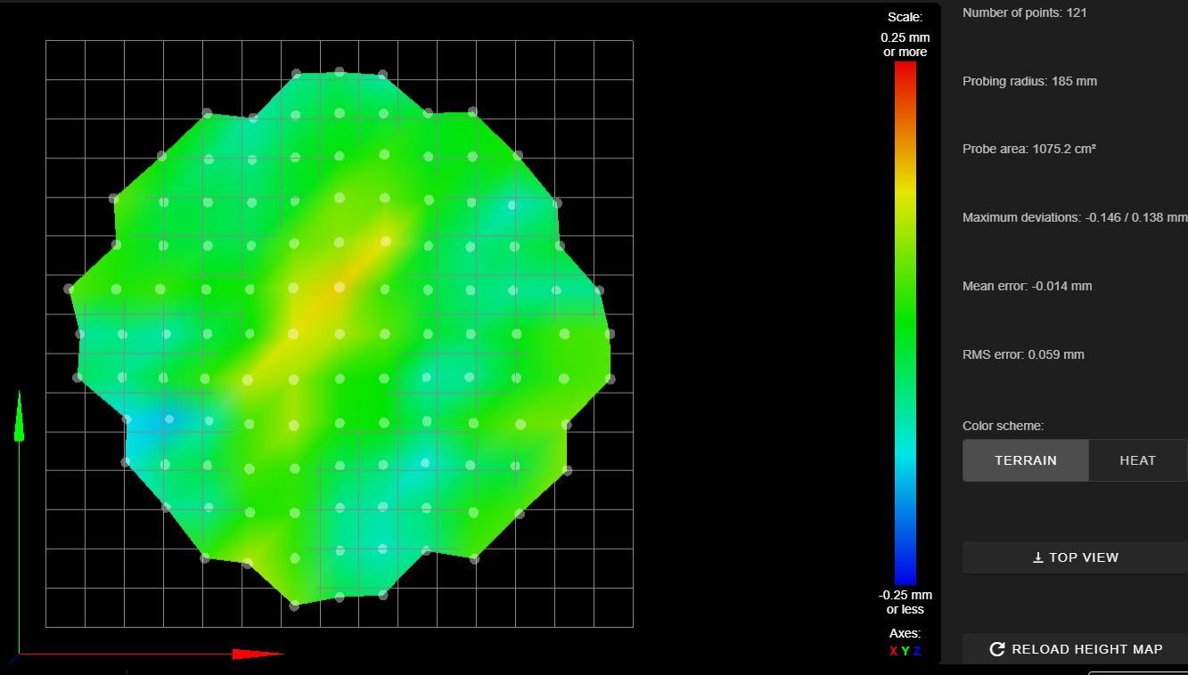Click the green Y axis arrow
The width and height of the screenshot is (1188, 675).
(x=19, y=417)
